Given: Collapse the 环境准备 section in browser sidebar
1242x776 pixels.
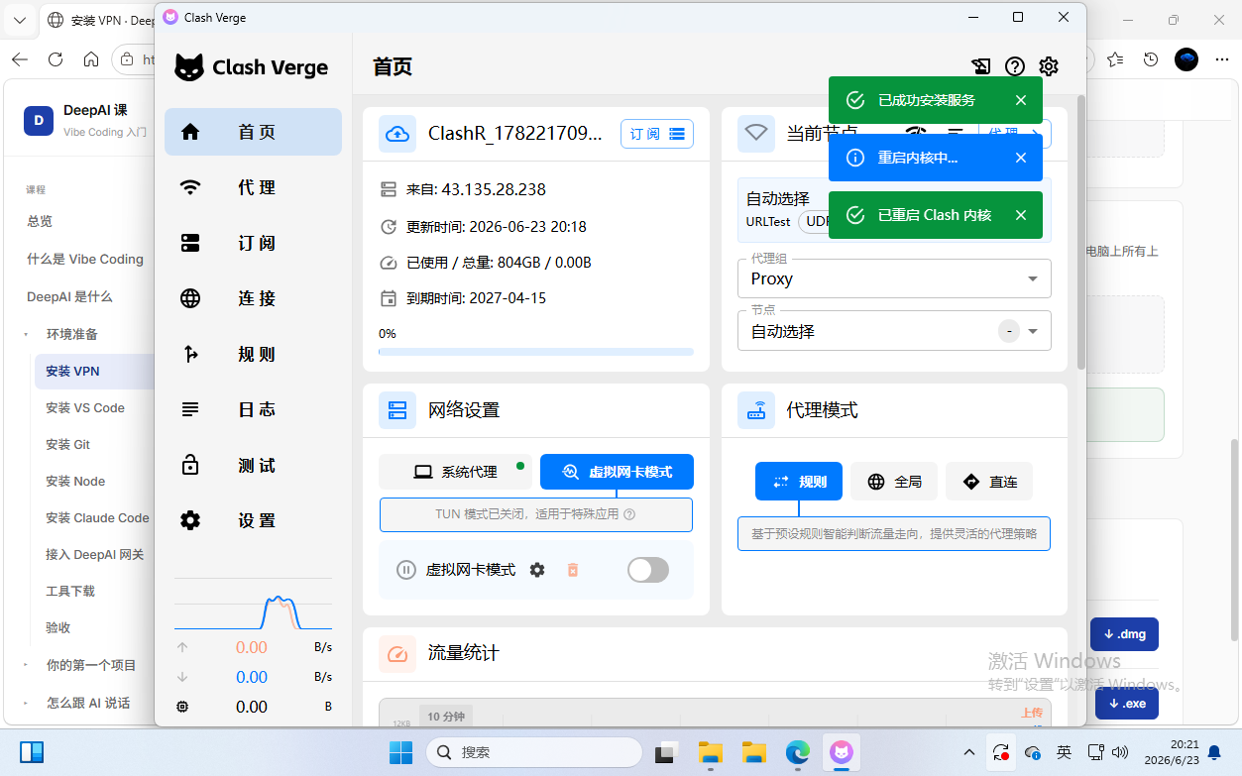Looking at the screenshot, I should [x=72, y=334].
